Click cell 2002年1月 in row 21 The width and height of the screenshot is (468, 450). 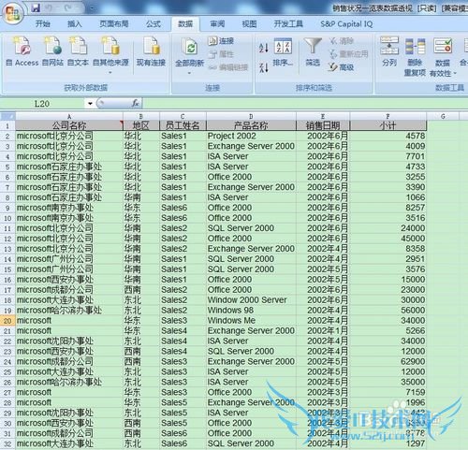(323, 331)
